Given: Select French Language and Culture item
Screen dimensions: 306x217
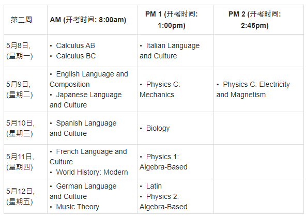Looking at the screenshot, I should (x=88, y=157).
